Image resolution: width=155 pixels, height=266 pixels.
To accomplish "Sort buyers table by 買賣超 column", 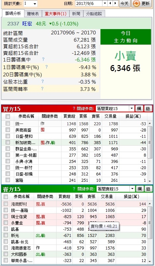I will [69, 116].
